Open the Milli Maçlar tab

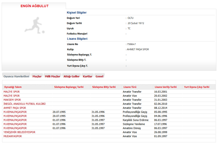tap(52, 76)
